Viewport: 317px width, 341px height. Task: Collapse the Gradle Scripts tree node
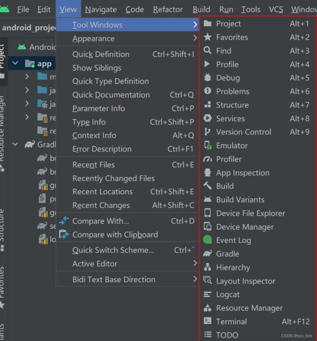[x=15, y=144]
